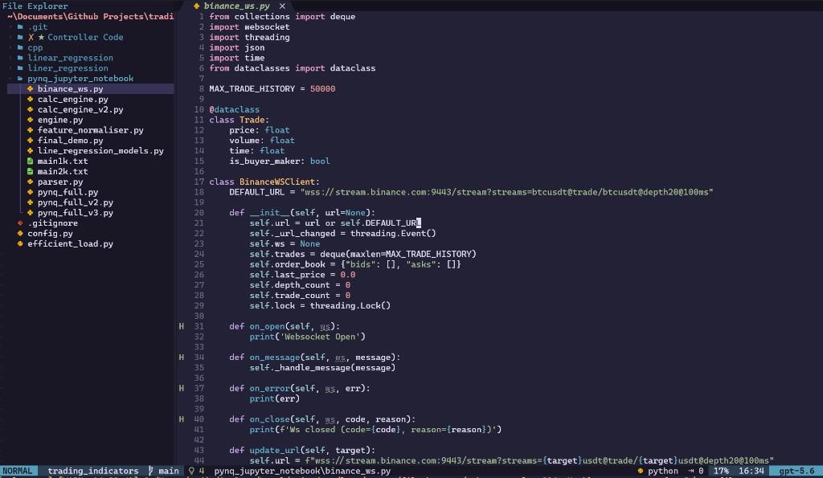The height and width of the screenshot is (478, 823).
Task: Click the python icon beside engine.py
Action: coord(30,120)
